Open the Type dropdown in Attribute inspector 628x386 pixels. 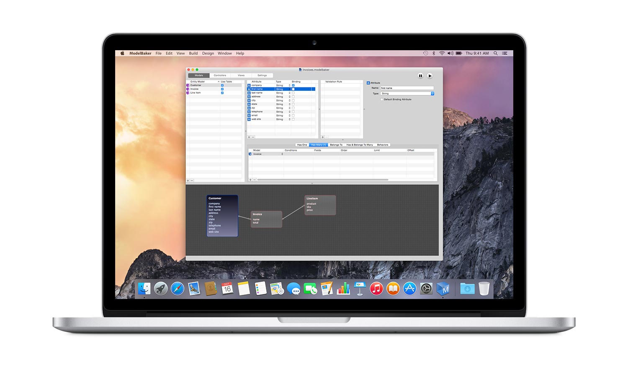(x=407, y=94)
